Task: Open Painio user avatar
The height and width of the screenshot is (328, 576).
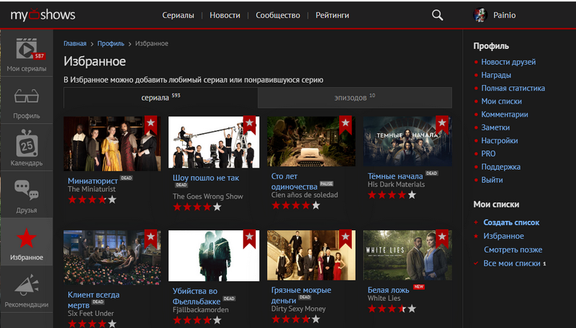Action: point(480,15)
